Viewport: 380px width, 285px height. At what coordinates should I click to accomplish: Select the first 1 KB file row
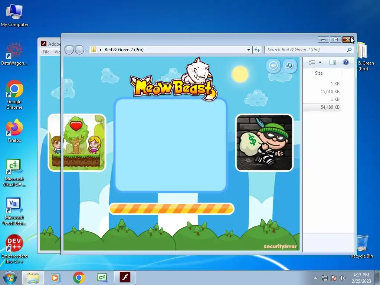[x=322, y=84]
